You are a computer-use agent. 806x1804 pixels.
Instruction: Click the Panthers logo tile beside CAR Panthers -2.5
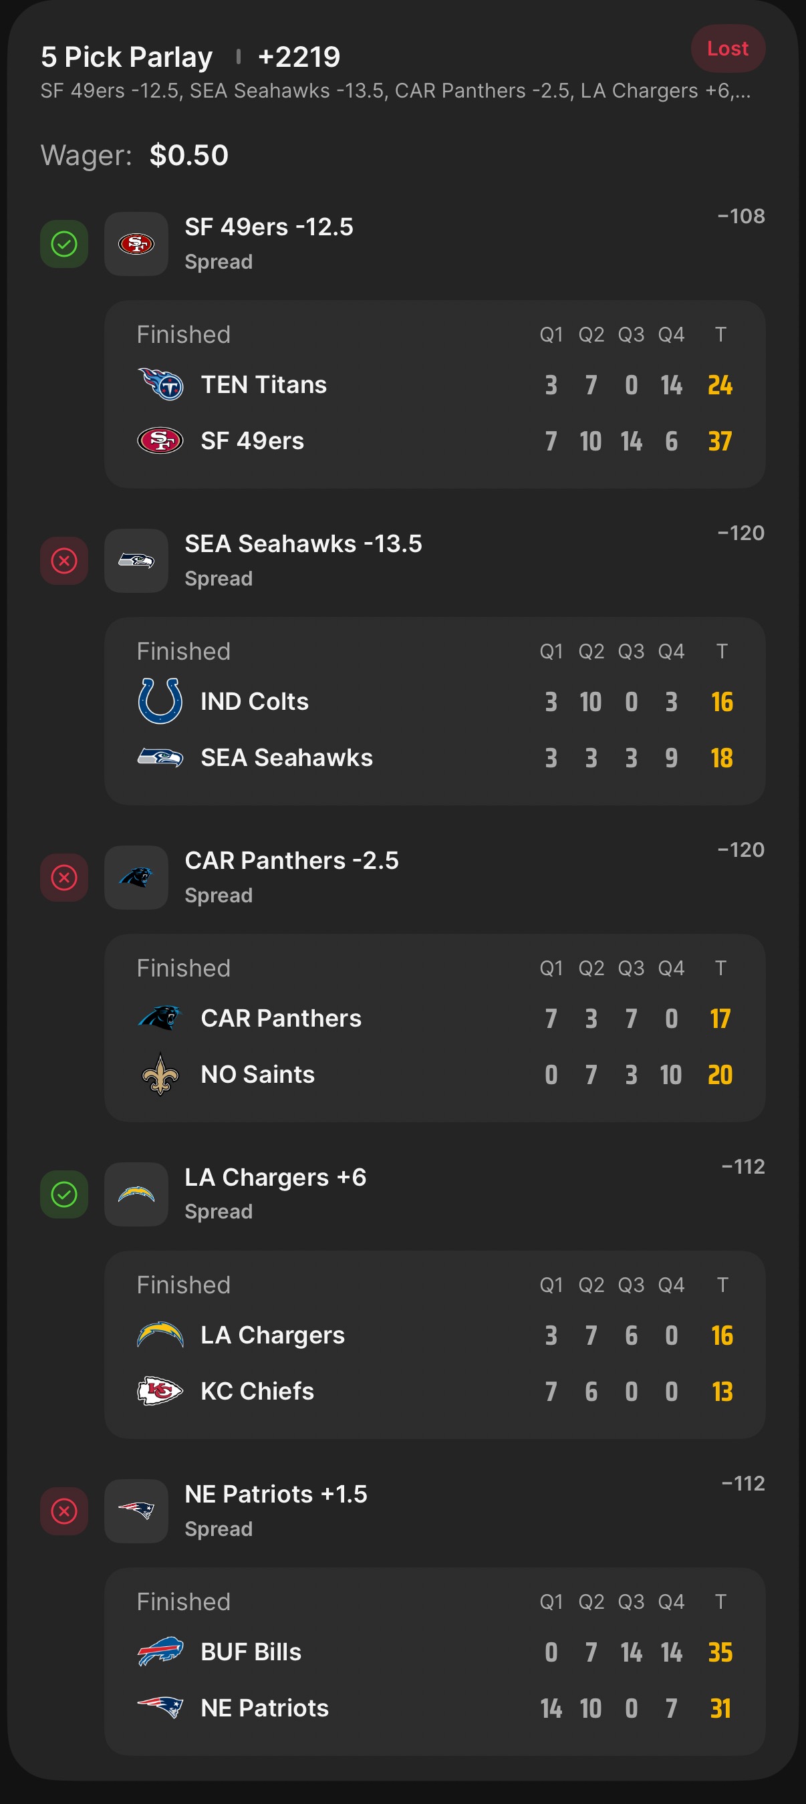click(x=136, y=878)
